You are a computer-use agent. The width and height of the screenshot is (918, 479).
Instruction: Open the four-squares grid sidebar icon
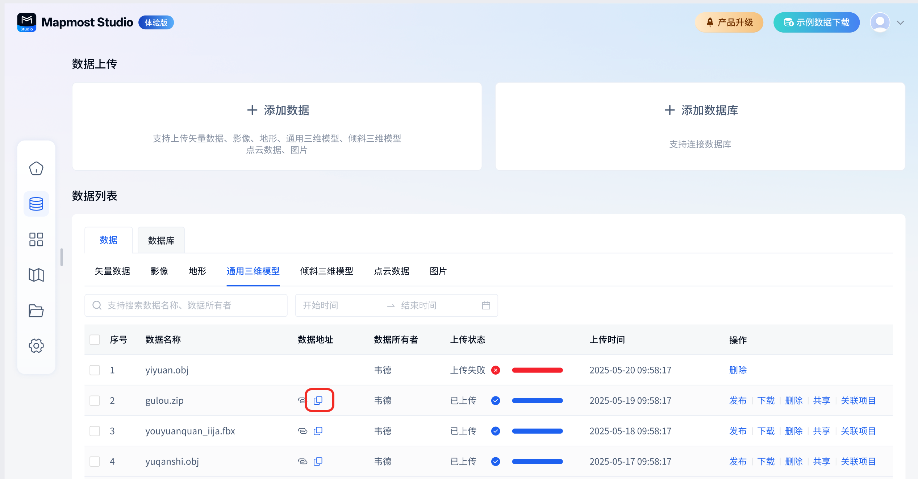pos(36,239)
